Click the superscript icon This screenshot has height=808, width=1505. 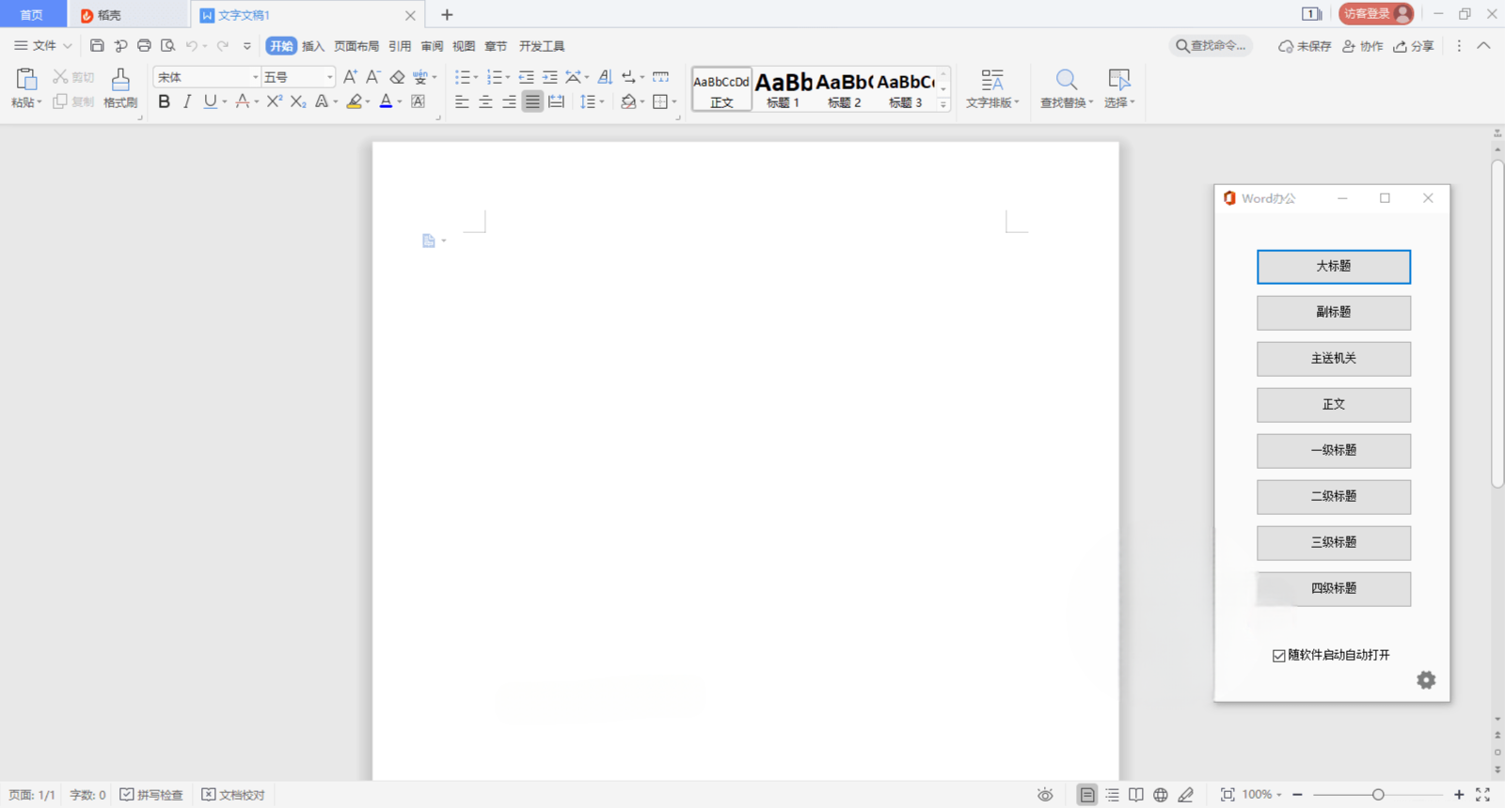point(274,101)
